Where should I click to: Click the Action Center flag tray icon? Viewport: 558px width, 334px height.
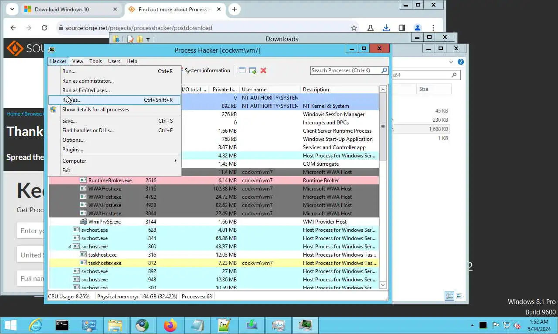pyautogui.click(x=496, y=325)
